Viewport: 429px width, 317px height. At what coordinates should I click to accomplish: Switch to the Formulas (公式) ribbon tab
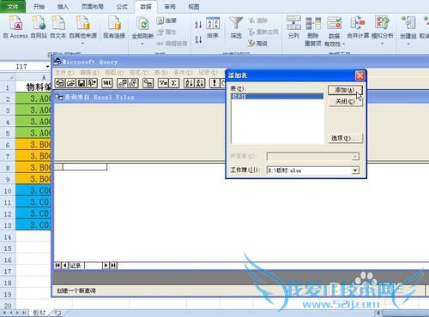tap(122, 6)
